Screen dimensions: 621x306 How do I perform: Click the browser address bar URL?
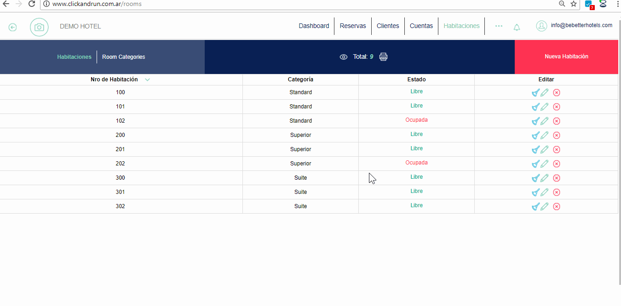(97, 4)
